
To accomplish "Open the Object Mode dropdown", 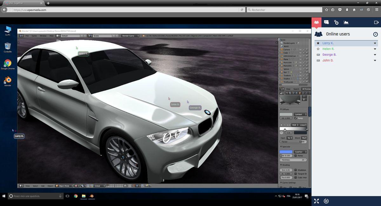I will [x=64, y=186].
